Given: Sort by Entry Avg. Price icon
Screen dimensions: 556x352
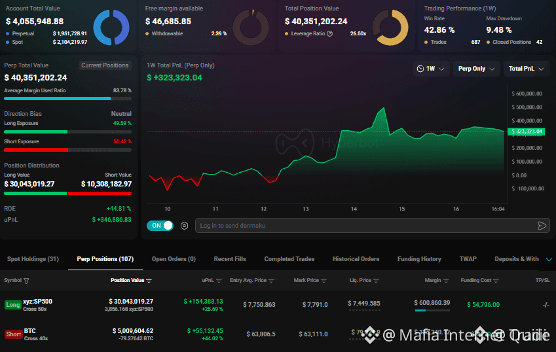Looking at the screenshot, I should tap(271, 281).
